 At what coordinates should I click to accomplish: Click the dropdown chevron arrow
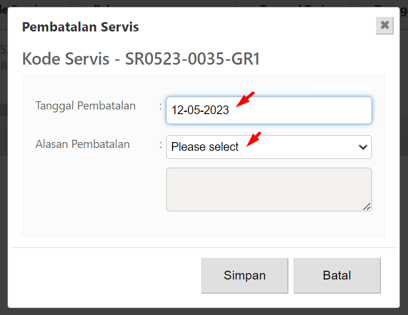363,147
